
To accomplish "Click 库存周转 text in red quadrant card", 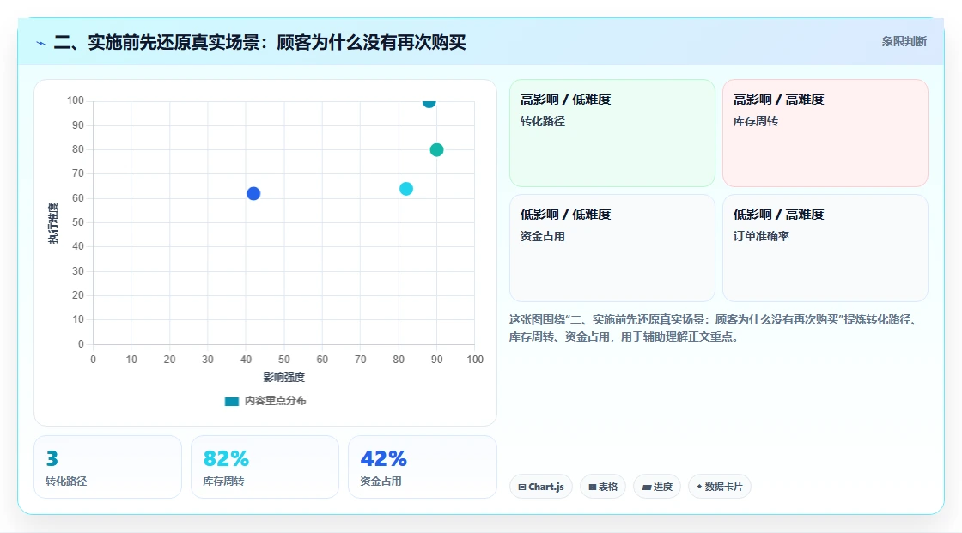I will [x=755, y=121].
